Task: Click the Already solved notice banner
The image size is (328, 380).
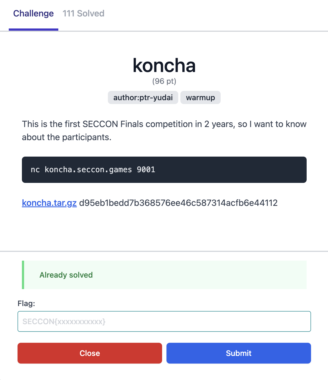Action: click(164, 275)
